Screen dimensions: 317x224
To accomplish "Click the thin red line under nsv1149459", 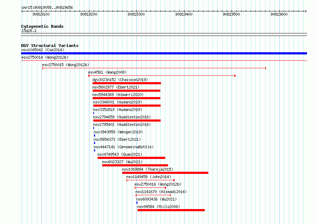I will [x=150, y=180].
